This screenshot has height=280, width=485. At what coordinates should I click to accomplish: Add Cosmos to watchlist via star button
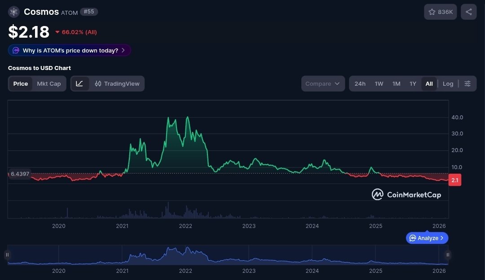coord(441,12)
